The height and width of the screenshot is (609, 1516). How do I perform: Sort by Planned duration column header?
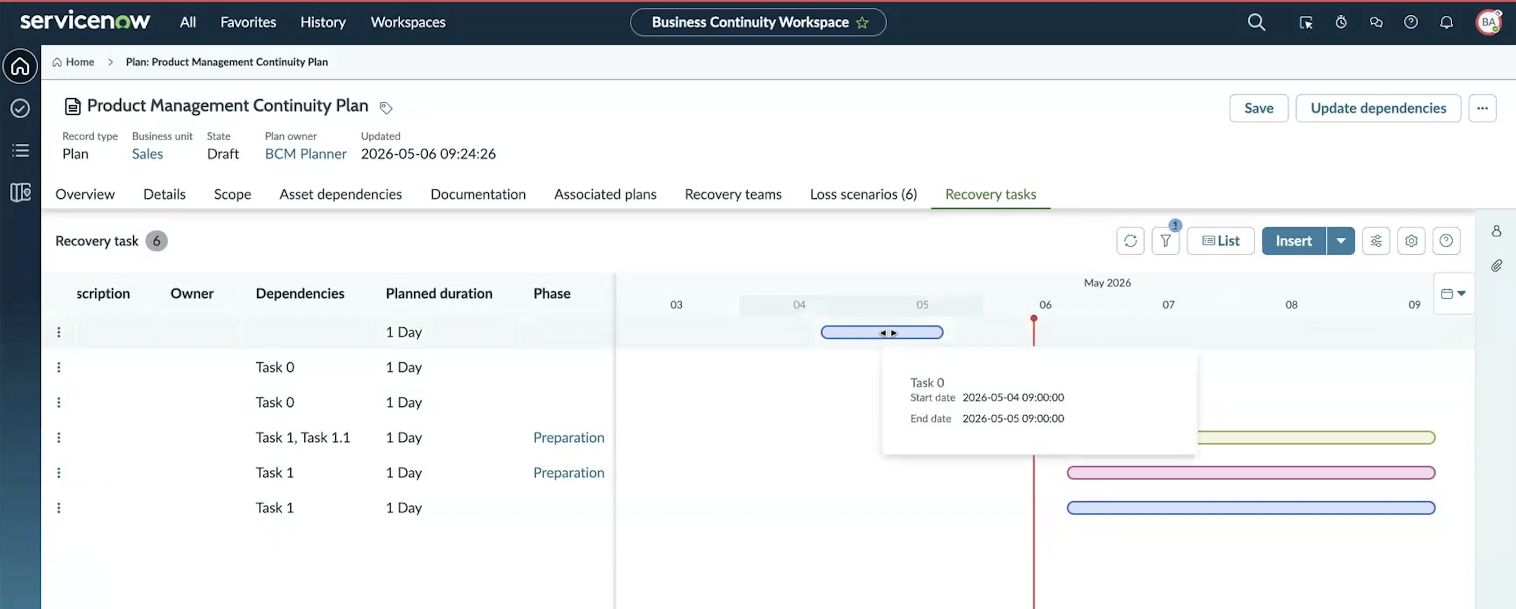coord(439,294)
